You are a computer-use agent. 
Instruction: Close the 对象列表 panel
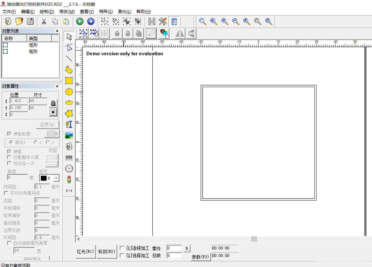pyautogui.click(x=57, y=31)
